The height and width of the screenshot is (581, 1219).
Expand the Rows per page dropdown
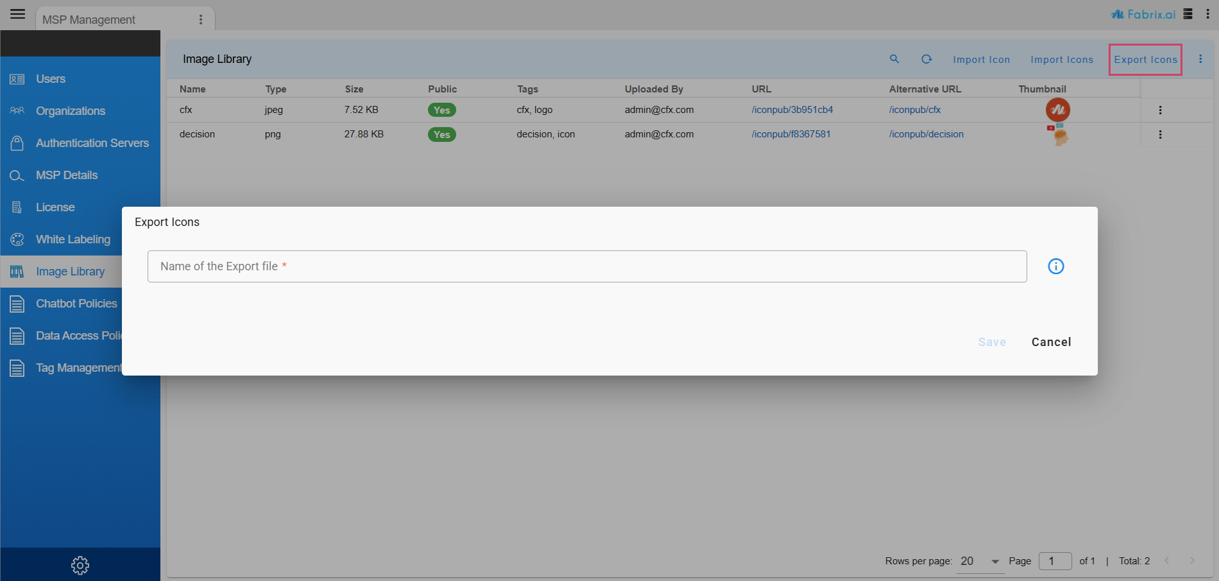pyautogui.click(x=995, y=562)
